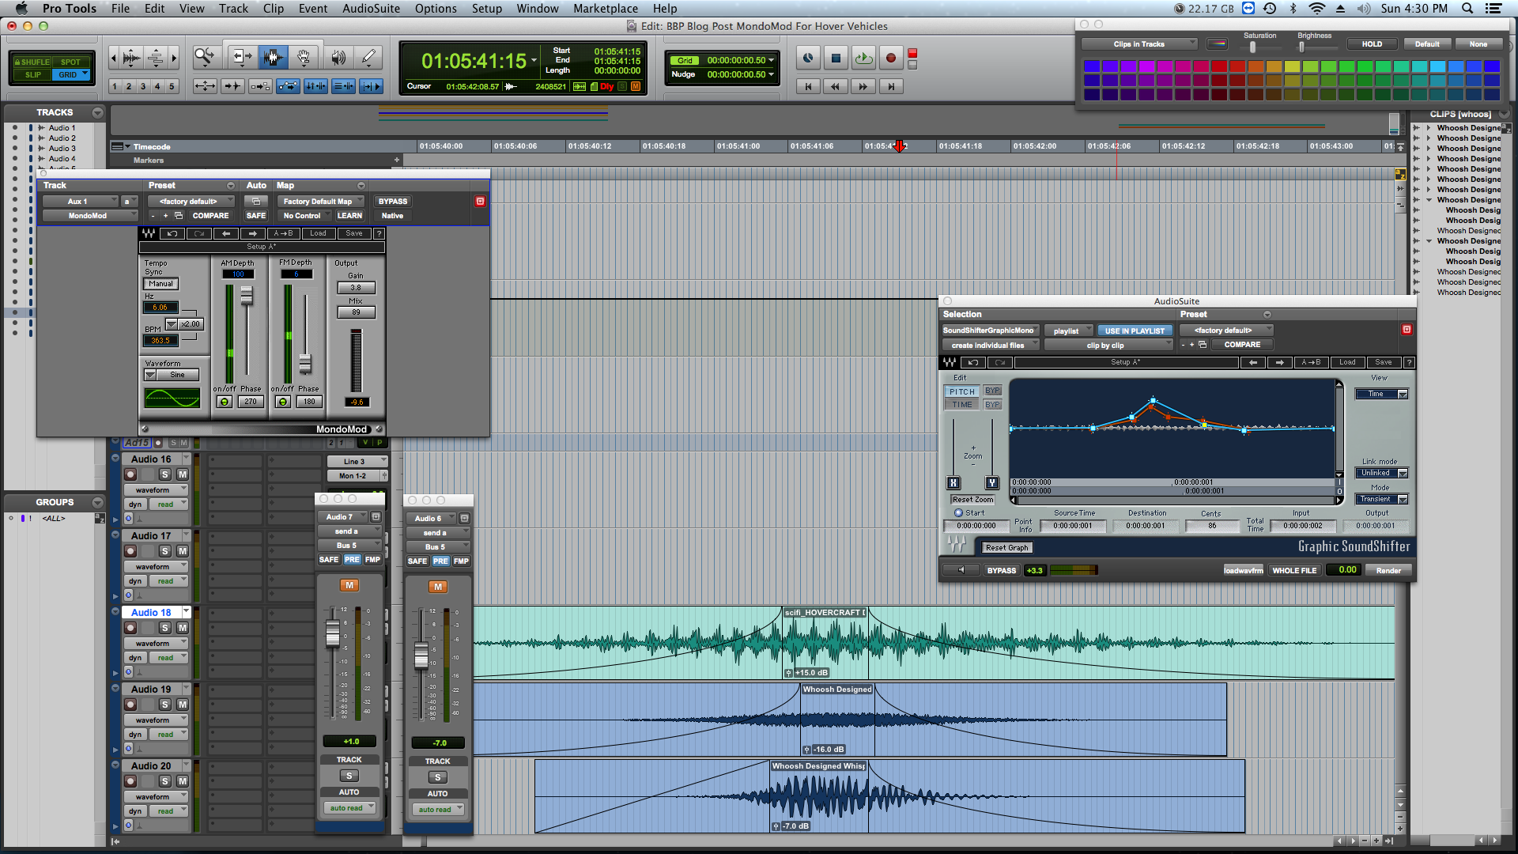Adjust the Saturation slider
1518x854 pixels.
tap(1252, 47)
